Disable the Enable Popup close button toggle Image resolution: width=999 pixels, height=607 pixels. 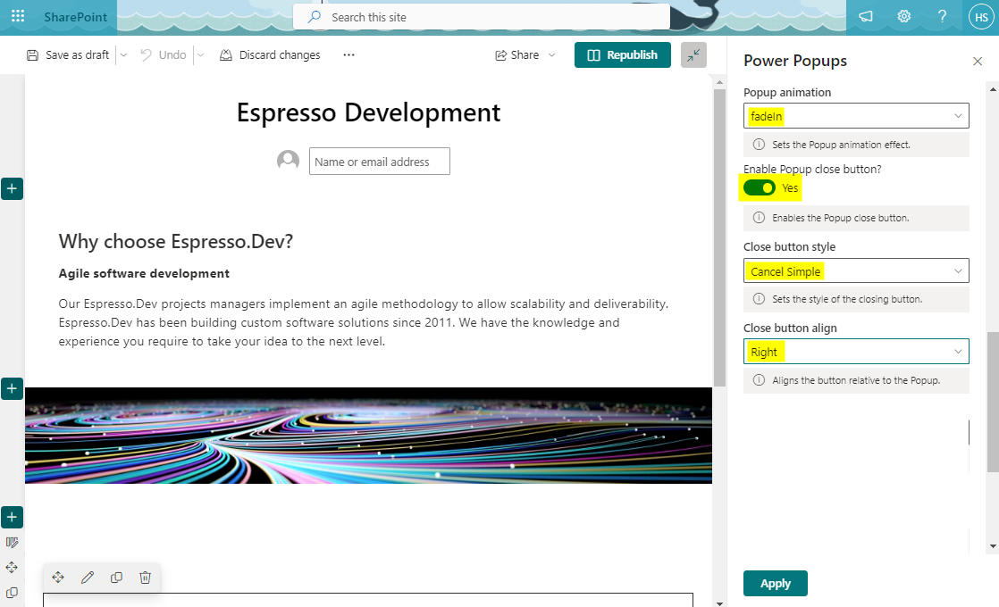[x=760, y=187]
